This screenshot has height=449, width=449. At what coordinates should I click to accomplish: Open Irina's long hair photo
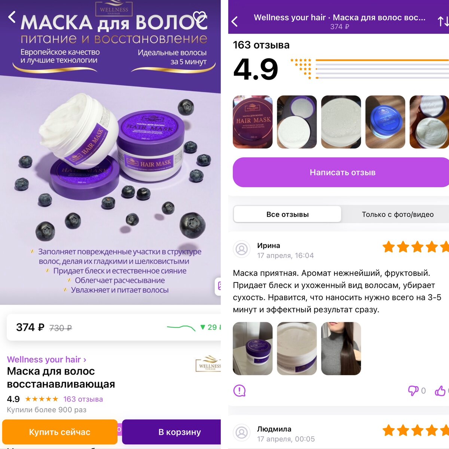point(341,348)
